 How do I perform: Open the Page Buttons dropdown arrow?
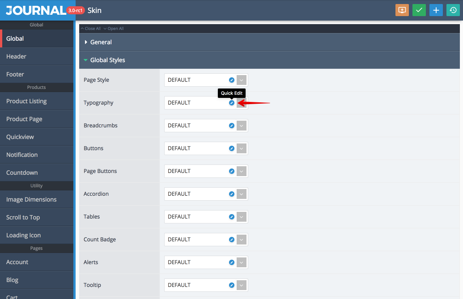[x=242, y=171]
